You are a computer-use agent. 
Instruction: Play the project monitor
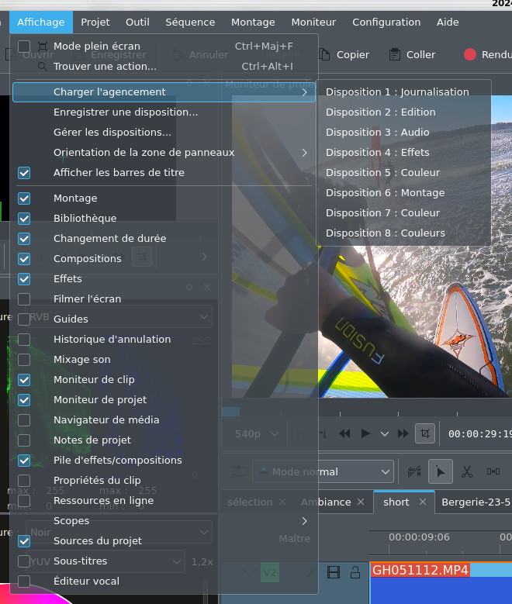tap(365, 433)
